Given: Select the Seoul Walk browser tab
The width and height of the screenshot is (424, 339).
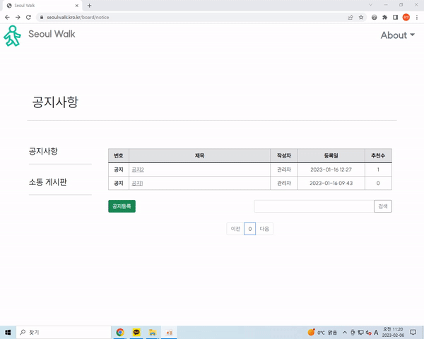Looking at the screenshot, I should pos(42,6).
